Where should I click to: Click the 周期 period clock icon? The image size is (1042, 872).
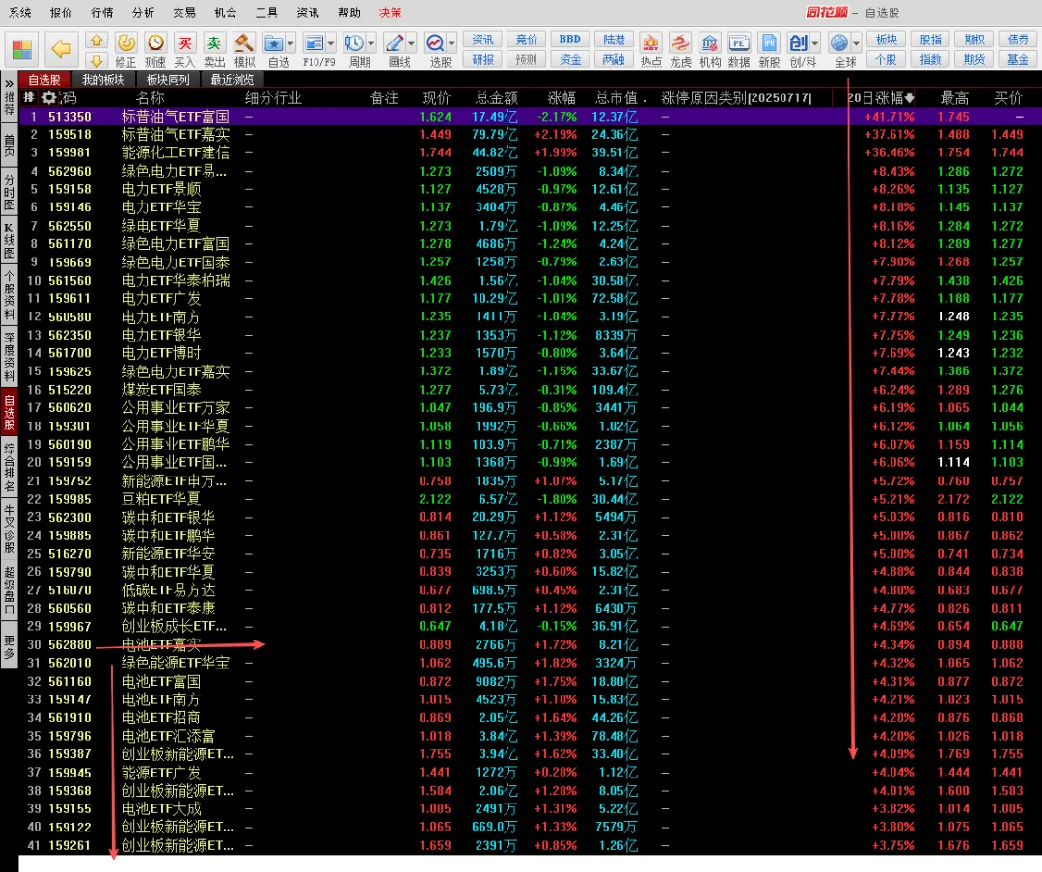353,43
